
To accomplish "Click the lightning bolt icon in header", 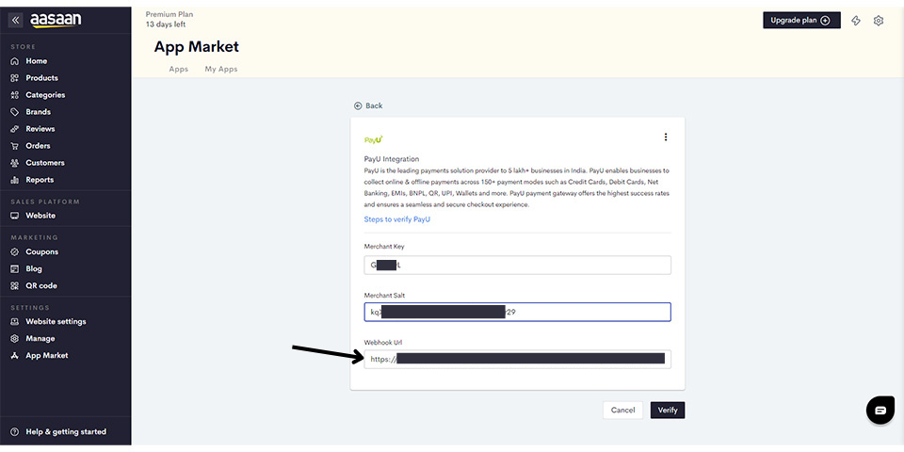I will (x=856, y=21).
